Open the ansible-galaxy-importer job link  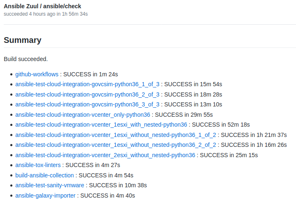pyautogui.click(x=45, y=196)
